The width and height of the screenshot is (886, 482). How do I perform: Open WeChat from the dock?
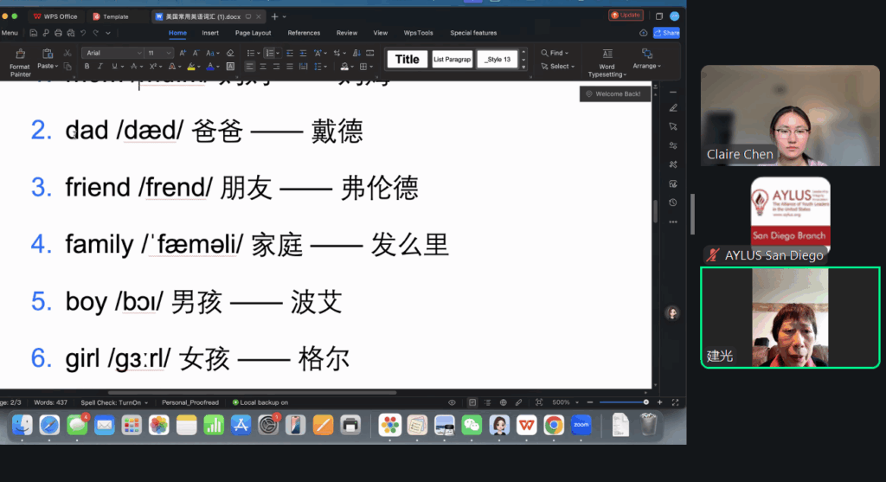[472, 425]
